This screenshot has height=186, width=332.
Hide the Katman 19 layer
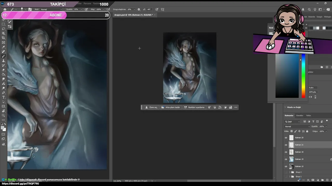point(286,159)
